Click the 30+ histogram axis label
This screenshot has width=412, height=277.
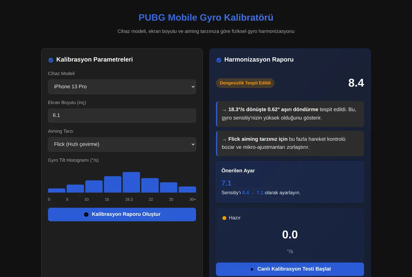(x=193, y=200)
